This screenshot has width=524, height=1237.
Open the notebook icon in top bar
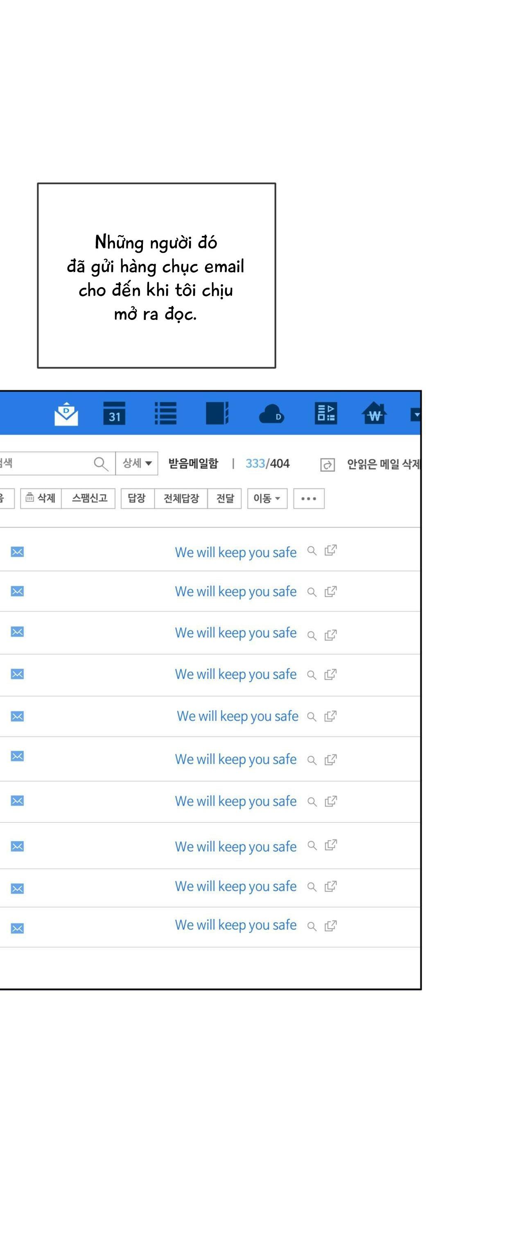click(x=217, y=413)
